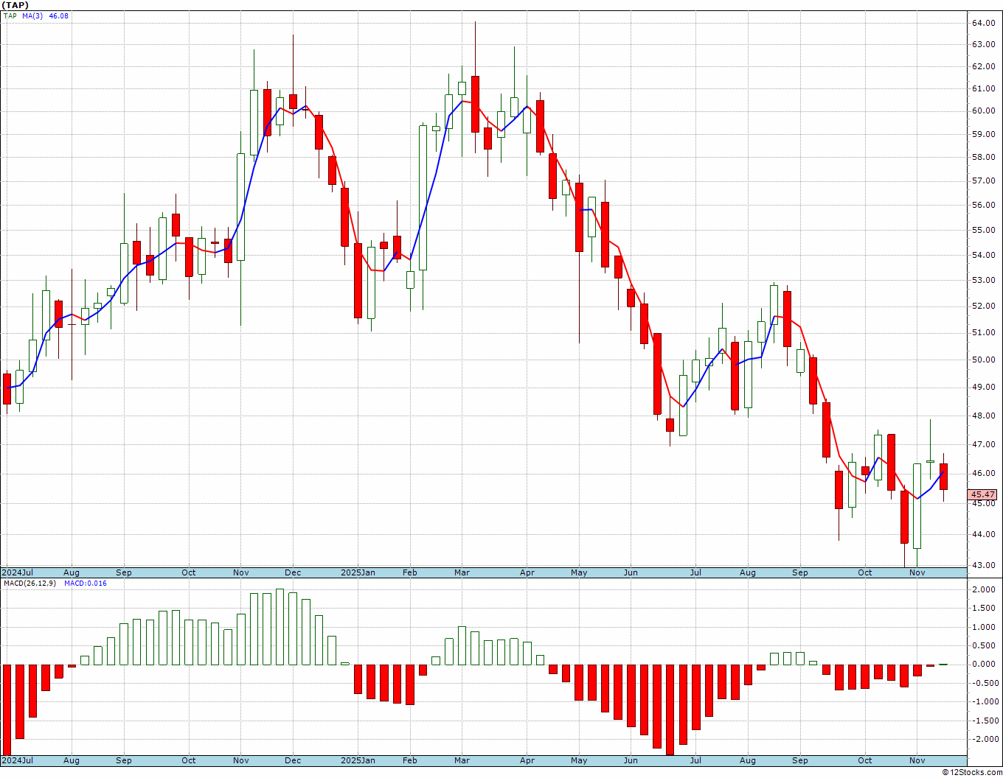Click the 53.00 price axis label
This screenshot has height=778, width=1003.
click(x=983, y=280)
